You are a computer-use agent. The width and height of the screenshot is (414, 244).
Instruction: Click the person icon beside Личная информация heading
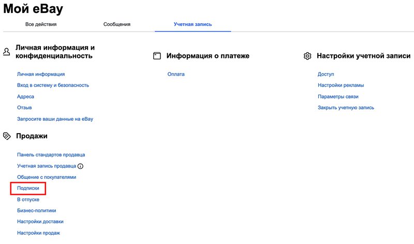coord(7,52)
